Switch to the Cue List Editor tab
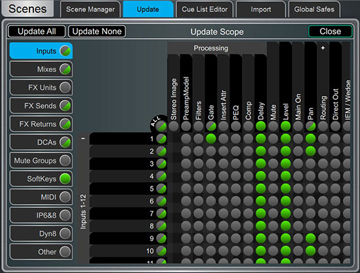 [x=205, y=9]
